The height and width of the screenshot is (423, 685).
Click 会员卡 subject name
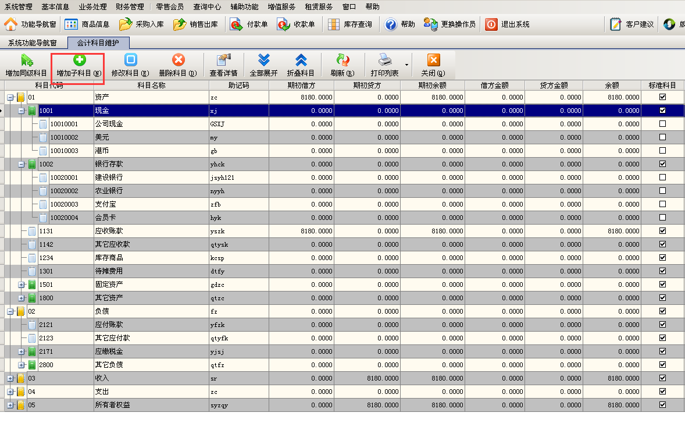tap(105, 218)
